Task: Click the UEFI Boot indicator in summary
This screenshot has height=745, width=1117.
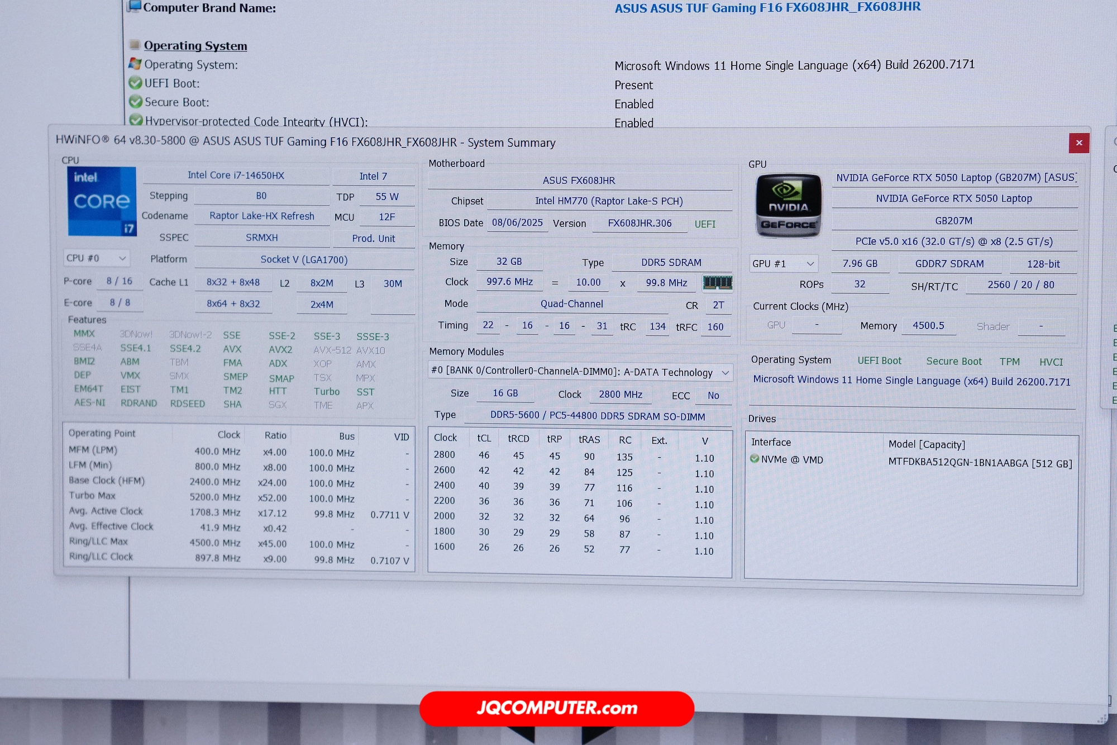Action: click(879, 361)
